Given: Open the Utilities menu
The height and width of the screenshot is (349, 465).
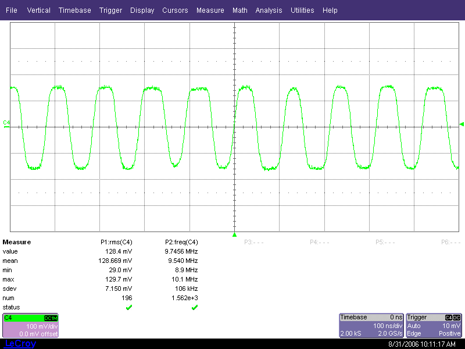Looking at the screenshot, I should pyautogui.click(x=302, y=10).
